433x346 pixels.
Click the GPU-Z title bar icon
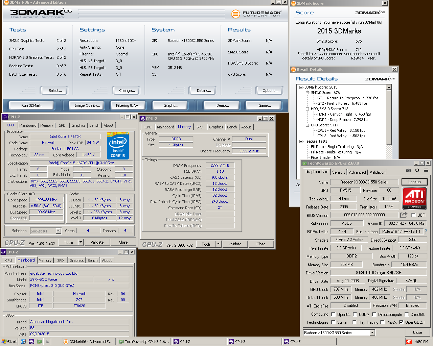coord(304,163)
